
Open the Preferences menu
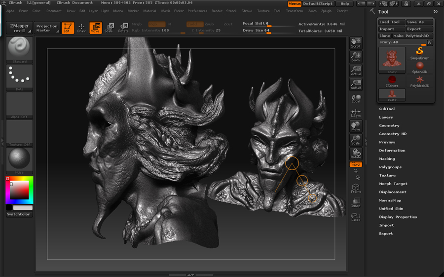197,11
